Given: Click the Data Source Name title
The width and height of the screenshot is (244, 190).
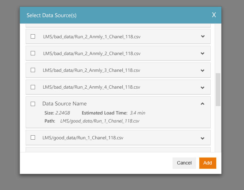Looking at the screenshot, I should pyautogui.click(x=64, y=103).
